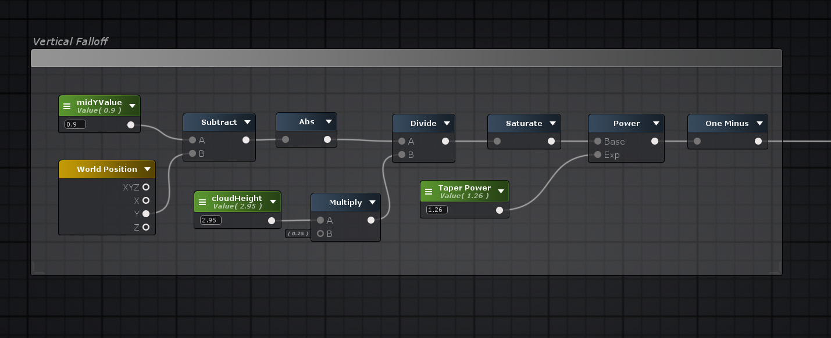Click the cloudHeight node hamburger icon
The height and width of the screenshot is (338, 831).
coord(202,202)
